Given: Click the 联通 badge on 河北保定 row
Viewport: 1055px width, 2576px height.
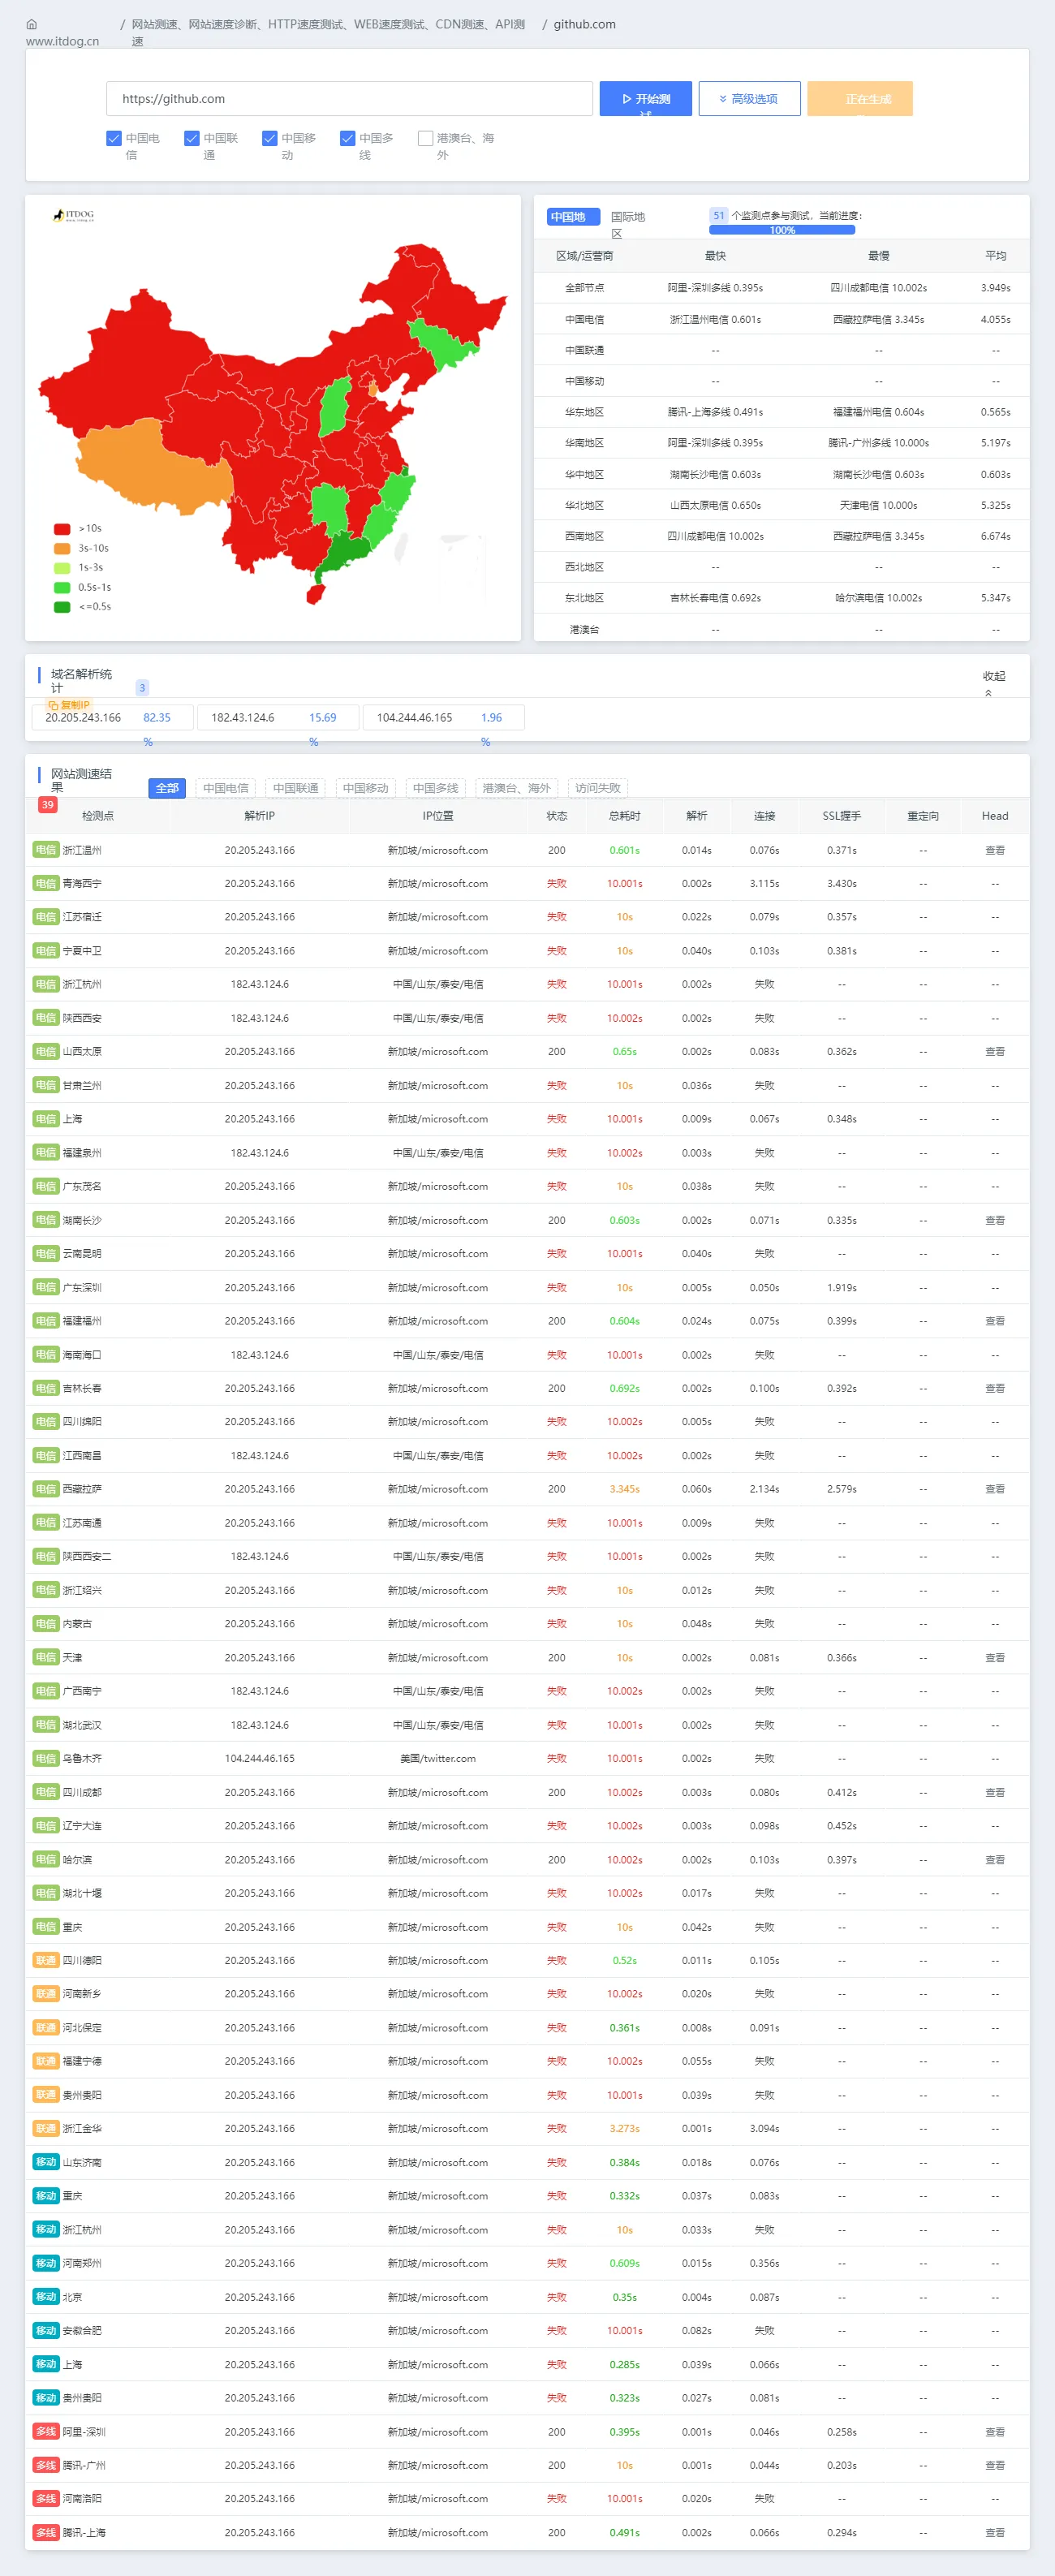Looking at the screenshot, I should coord(46,2028).
